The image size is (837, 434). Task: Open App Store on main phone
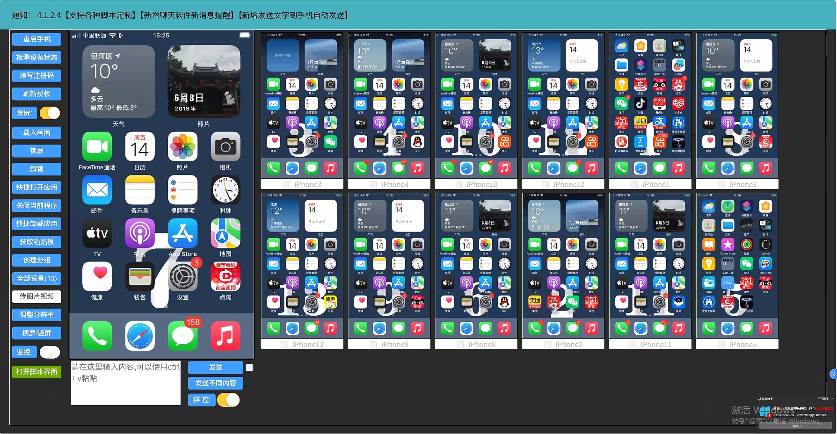tap(182, 233)
